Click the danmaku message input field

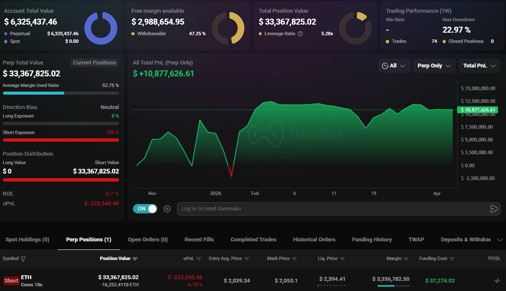[331, 209]
